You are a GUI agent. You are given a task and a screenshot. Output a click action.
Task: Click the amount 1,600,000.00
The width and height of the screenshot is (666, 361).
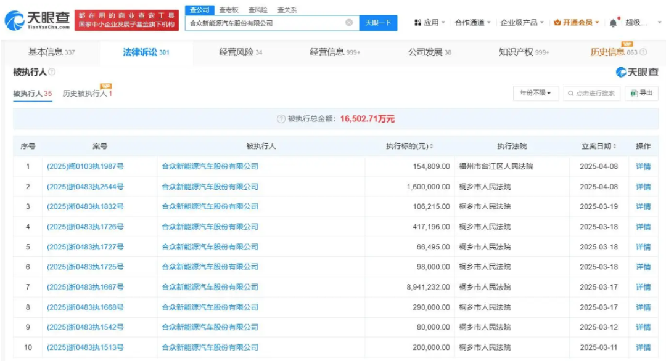428,187
